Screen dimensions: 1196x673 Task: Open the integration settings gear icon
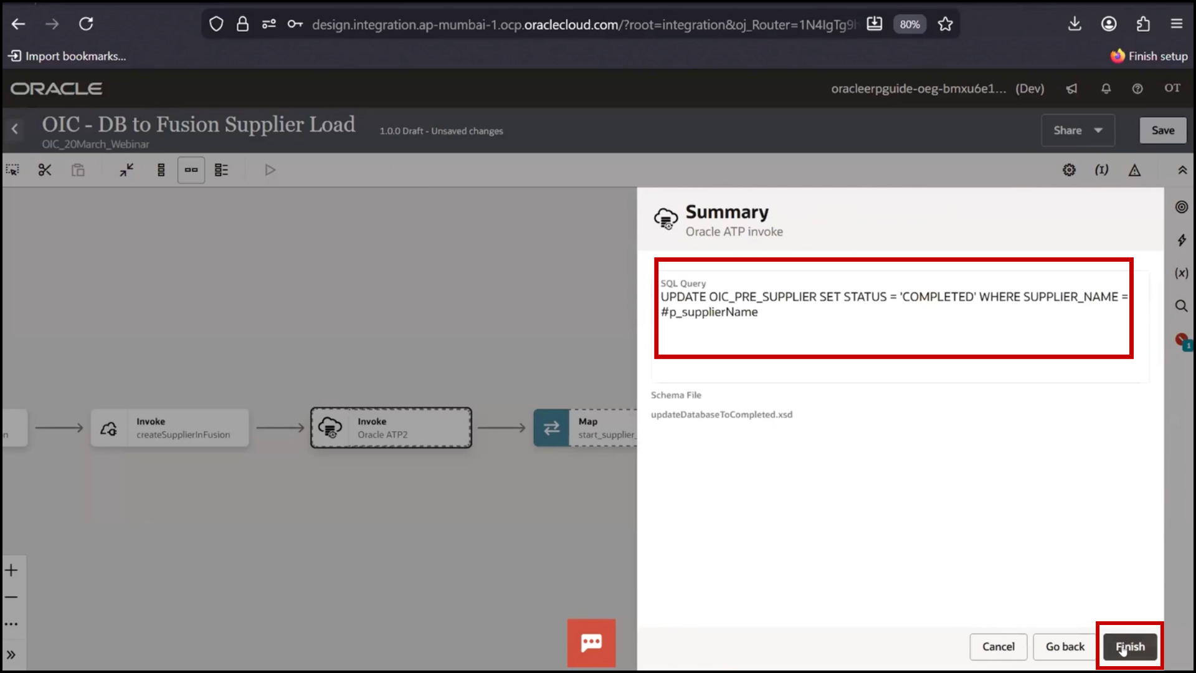point(1069,170)
